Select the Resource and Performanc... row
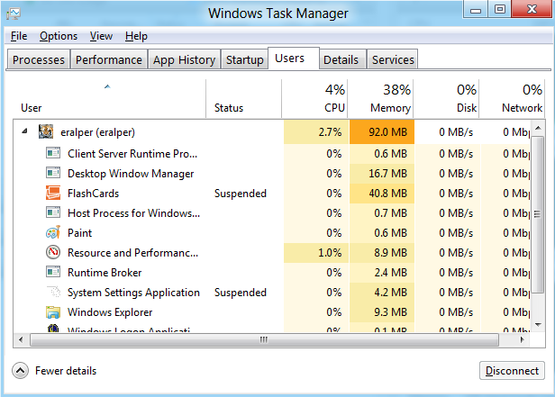Image resolution: width=555 pixels, height=397 pixels. click(x=272, y=252)
